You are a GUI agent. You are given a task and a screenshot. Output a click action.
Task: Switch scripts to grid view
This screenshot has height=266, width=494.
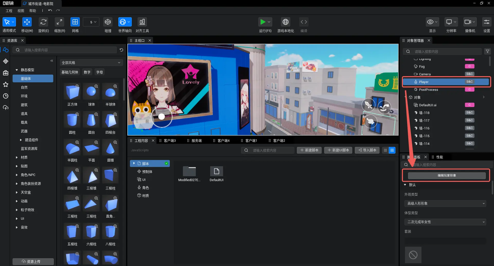(x=392, y=150)
